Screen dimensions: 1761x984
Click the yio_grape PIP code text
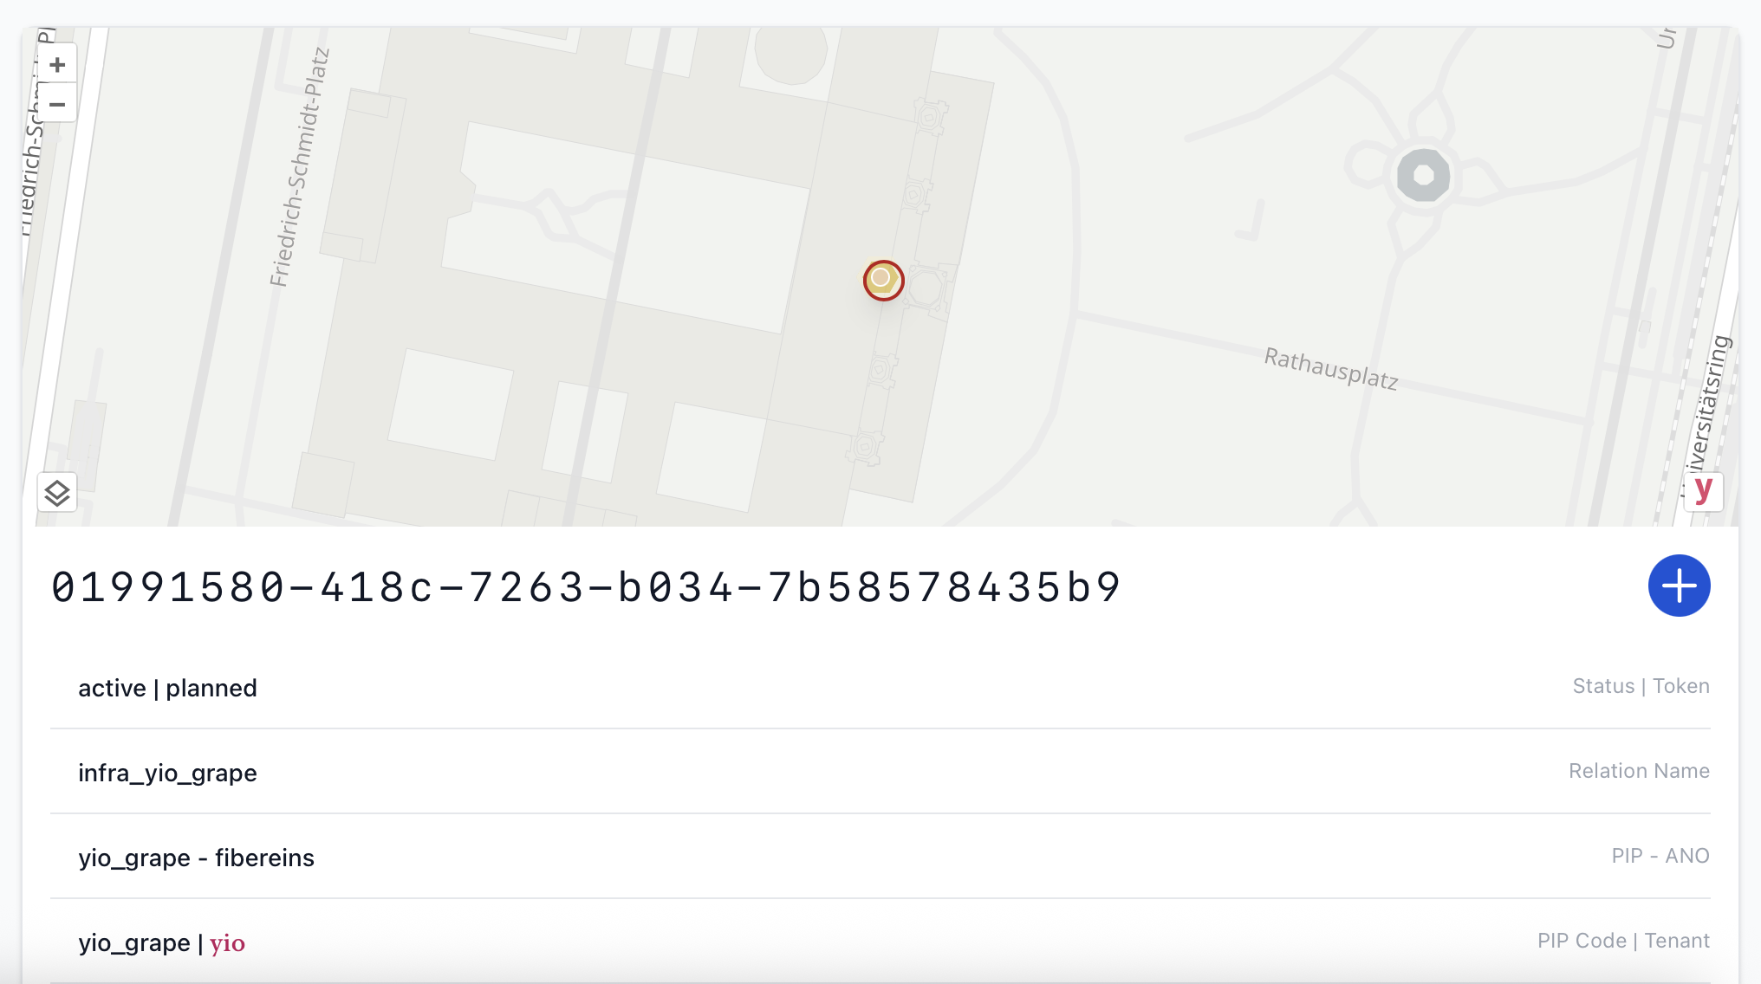[133, 942]
